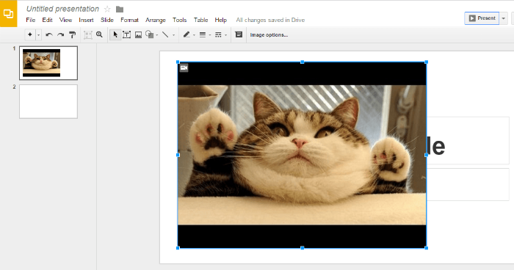
Task: Rename the Untitled presentation title
Action: [62, 9]
